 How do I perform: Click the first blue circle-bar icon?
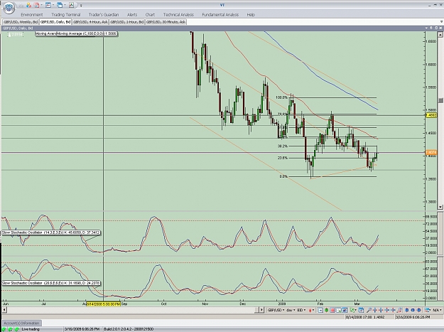tap(407, 311)
